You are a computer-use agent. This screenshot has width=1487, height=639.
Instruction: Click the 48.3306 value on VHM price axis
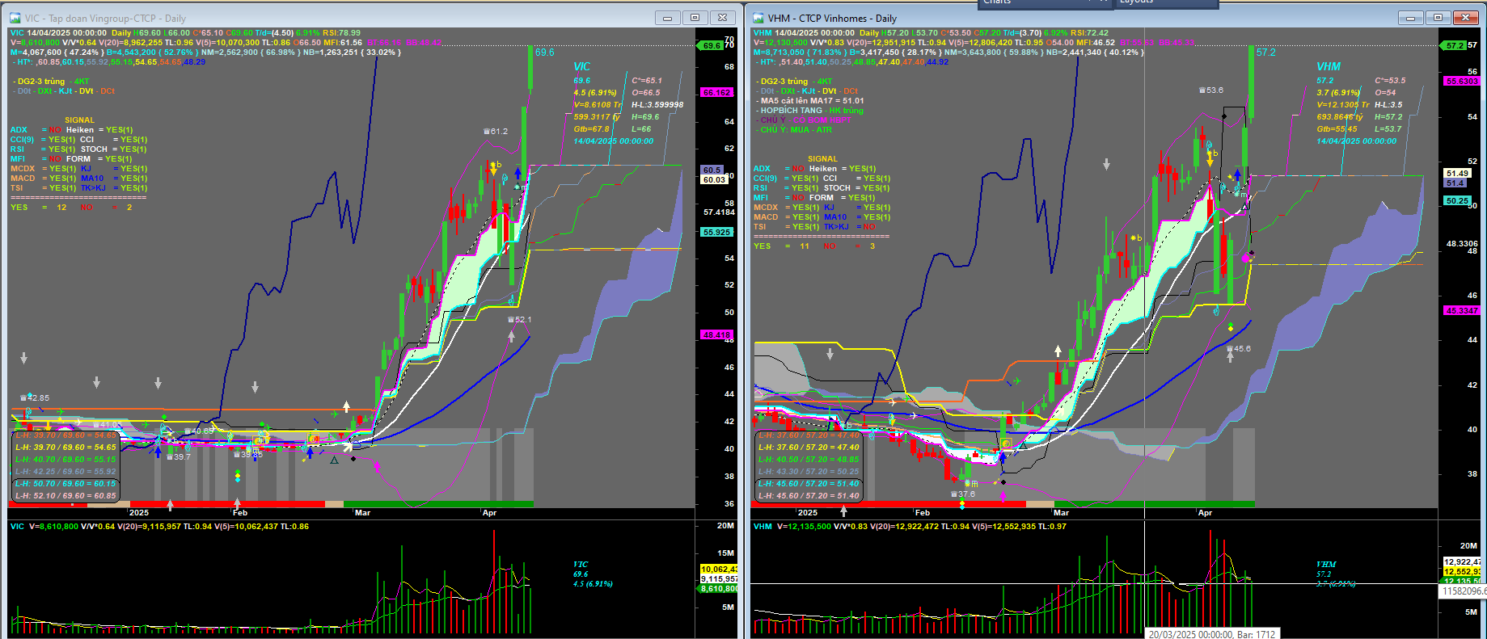tap(1462, 243)
